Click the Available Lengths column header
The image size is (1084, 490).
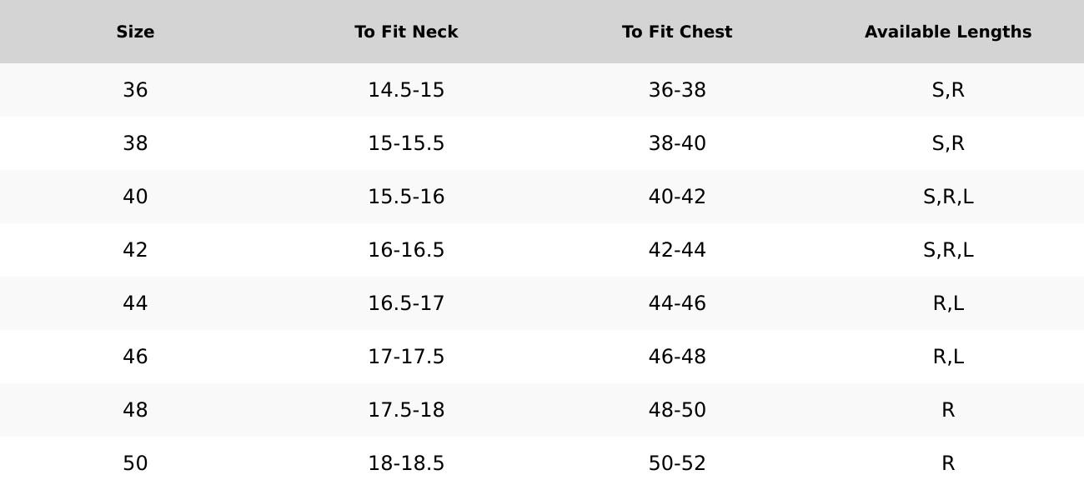(x=948, y=32)
